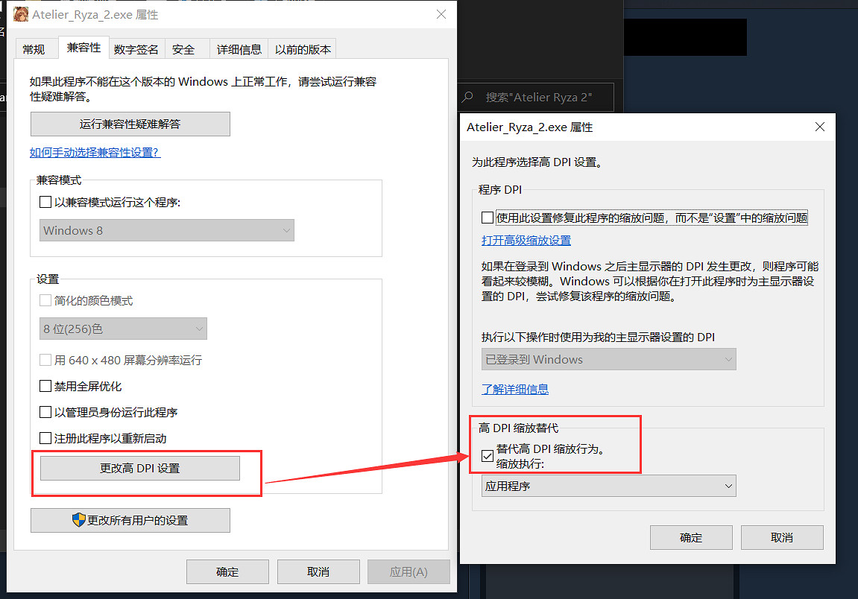Close the high DPI settings dialog
The image size is (858, 599).
pyautogui.click(x=820, y=127)
